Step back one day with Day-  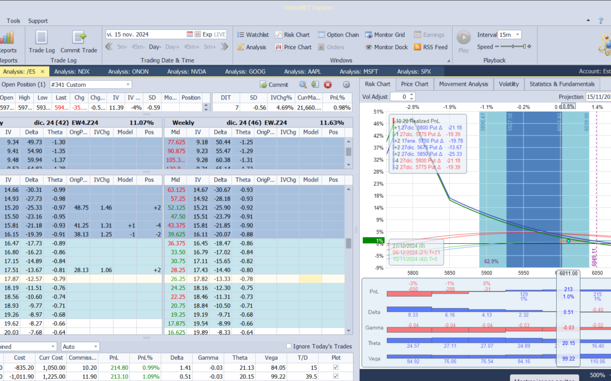click(154, 47)
